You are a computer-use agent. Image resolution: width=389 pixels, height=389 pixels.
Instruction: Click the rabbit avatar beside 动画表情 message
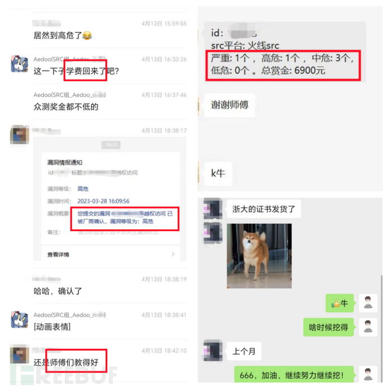coord(19,319)
